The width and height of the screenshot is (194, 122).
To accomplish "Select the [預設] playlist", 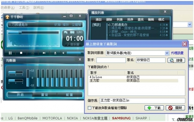I will click(96, 25).
